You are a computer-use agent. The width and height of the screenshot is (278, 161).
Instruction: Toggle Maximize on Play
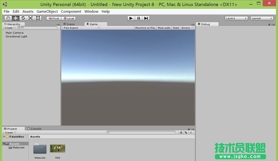[x=145, y=28]
